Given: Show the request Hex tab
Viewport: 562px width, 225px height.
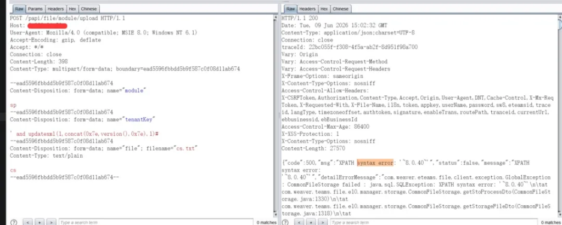Looking at the screenshot, I should coord(72,9).
